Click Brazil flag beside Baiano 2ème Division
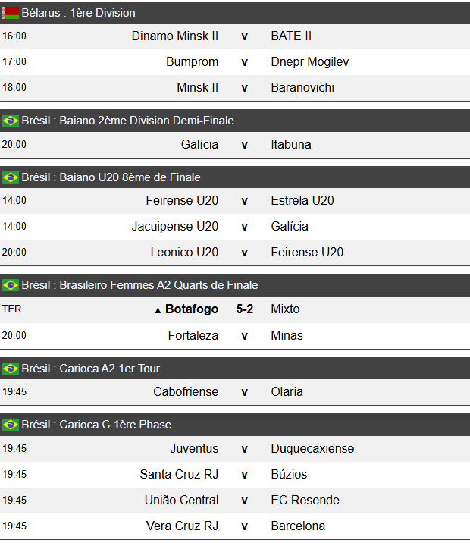This screenshot has height=543, width=470. click(x=11, y=121)
